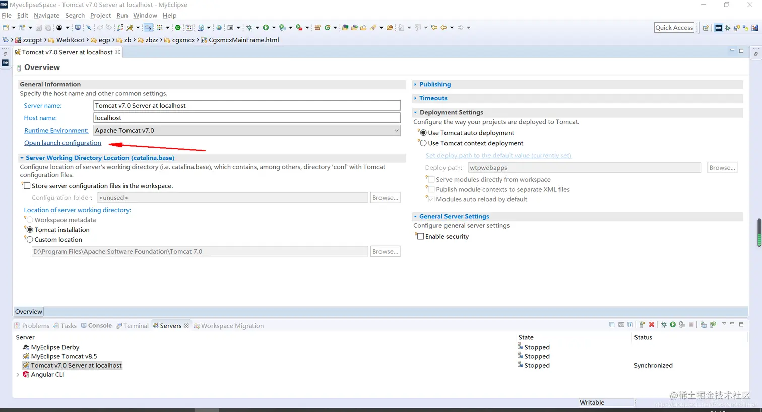762x412 pixels.
Task: Open the File menu
Action: tap(7, 15)
